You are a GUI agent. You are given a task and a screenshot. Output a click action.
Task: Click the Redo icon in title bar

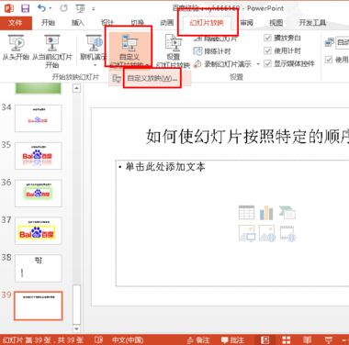coord(63,8)
